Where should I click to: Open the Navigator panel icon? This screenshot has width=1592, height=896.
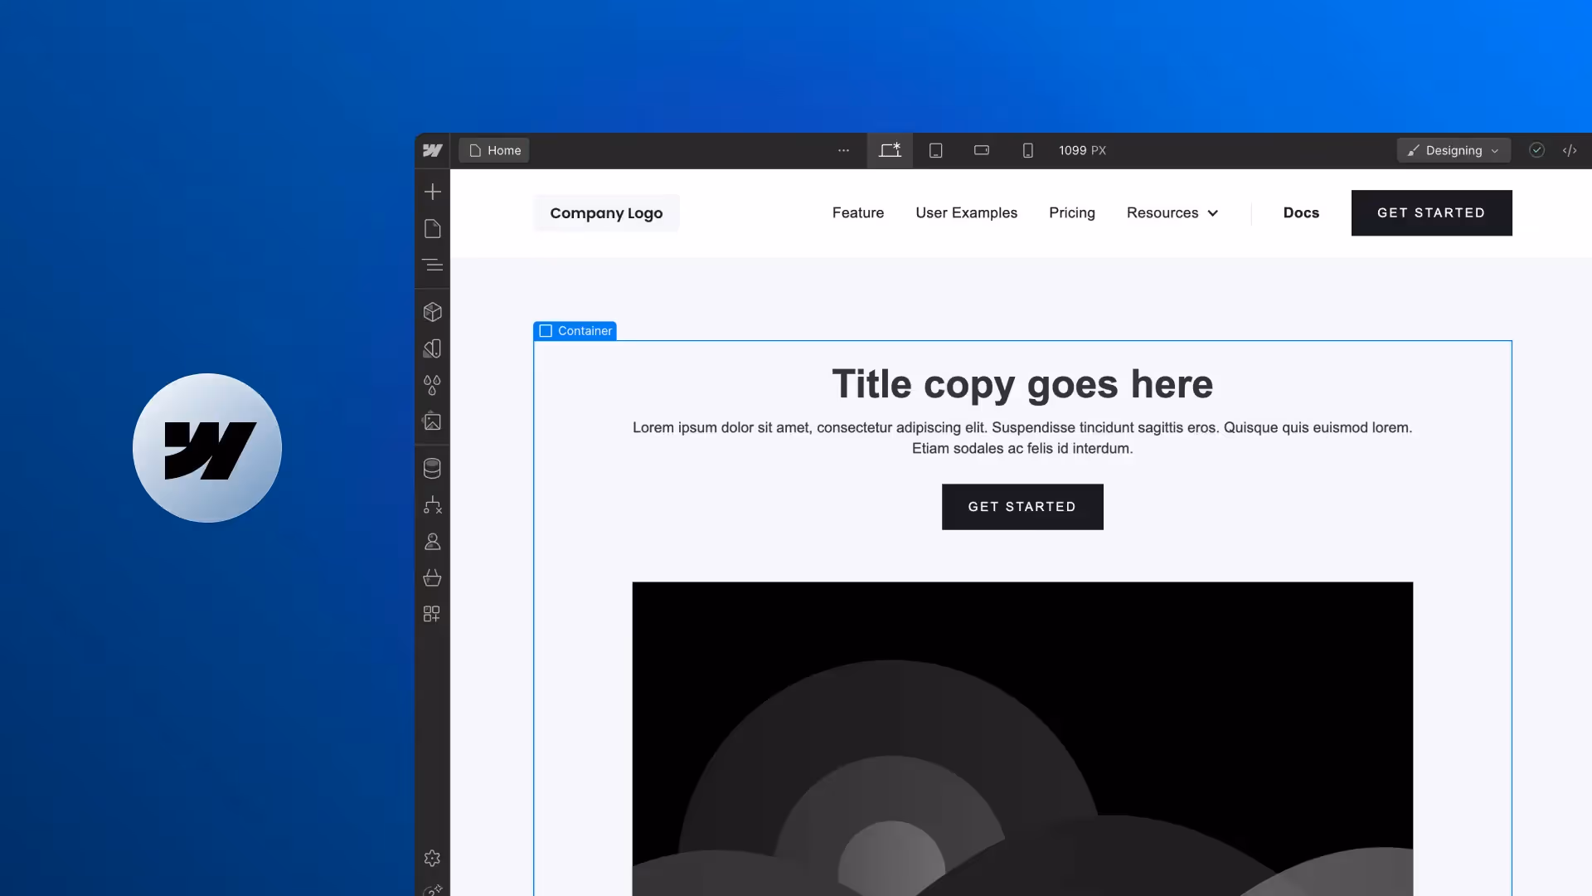click(432, 265)
